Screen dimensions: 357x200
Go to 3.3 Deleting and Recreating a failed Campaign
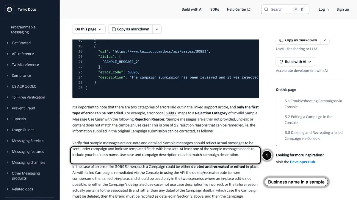point(314,135)
